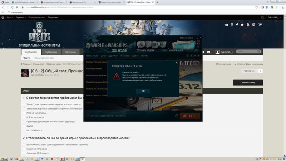This screenshot has width=286, height=161.
Task: Check the "Бой не загрузился" checkbox
Action: pos(24,117)
